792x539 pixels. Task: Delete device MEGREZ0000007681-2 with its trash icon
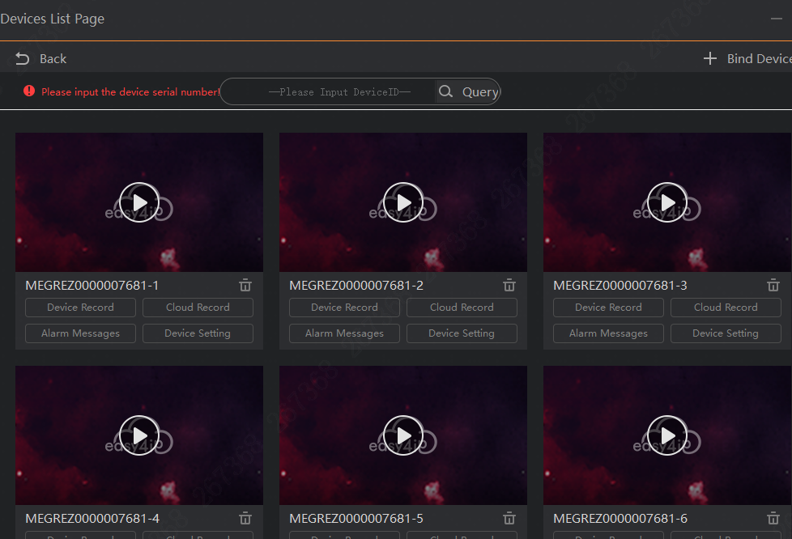[509, 285]
